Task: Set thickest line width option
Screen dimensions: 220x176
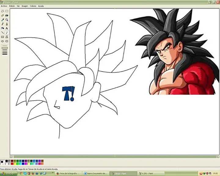Action: (x=5, y=54)
